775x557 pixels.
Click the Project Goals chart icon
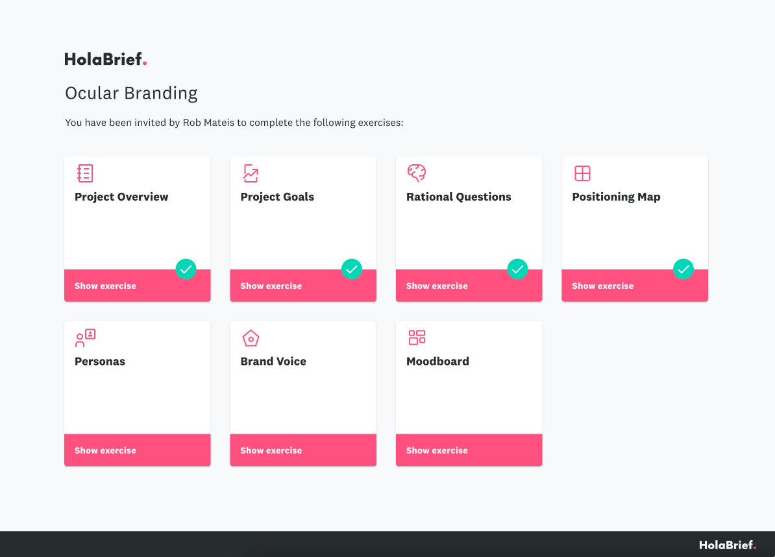[x=251, y=173]
